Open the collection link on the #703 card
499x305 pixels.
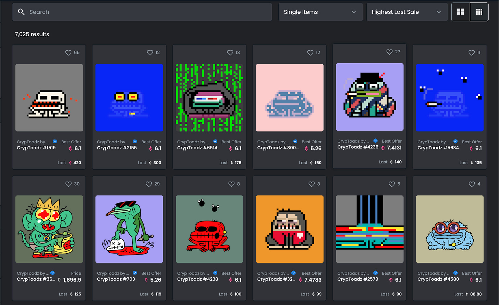pyautogui.click(x=113, y=273)
